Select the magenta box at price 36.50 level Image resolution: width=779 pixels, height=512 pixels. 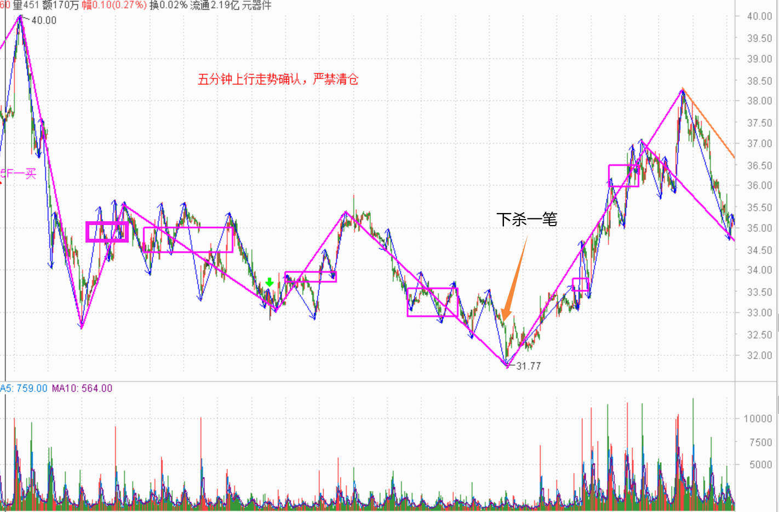[x=623, y=176]
